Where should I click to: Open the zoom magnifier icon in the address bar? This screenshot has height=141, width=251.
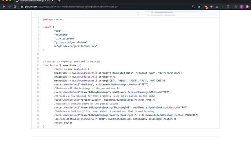(x=193, y=7)
